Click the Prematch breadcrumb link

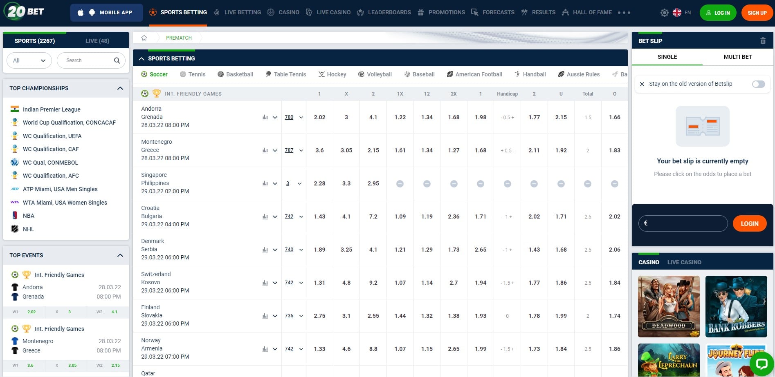pos(179,38)
